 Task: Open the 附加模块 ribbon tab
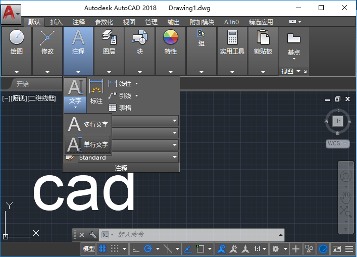202,22
